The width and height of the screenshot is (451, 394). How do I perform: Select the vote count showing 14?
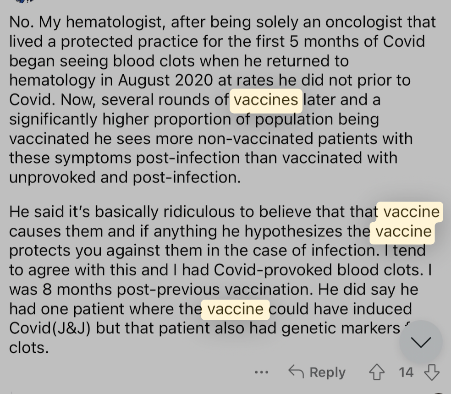406,372
